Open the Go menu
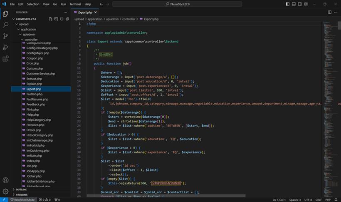The width and height of the screenshot is (341, 202). [x=55, y=4]
